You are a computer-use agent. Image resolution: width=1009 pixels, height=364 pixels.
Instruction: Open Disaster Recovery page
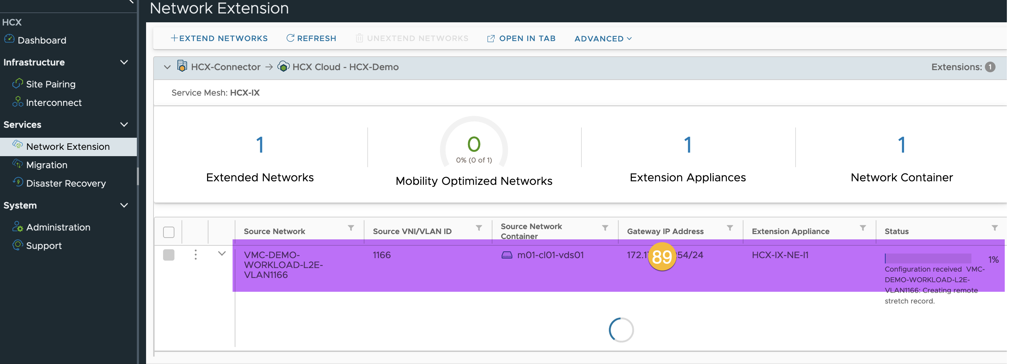pos(66,183)
